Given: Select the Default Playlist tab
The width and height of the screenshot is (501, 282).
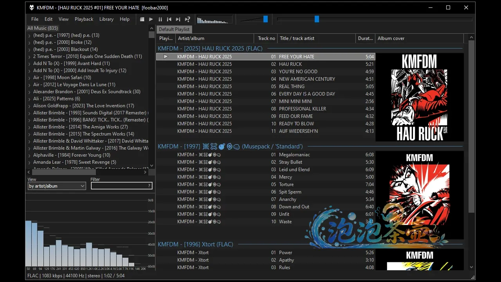Looking at the screenshot, I should pos(174,29).
